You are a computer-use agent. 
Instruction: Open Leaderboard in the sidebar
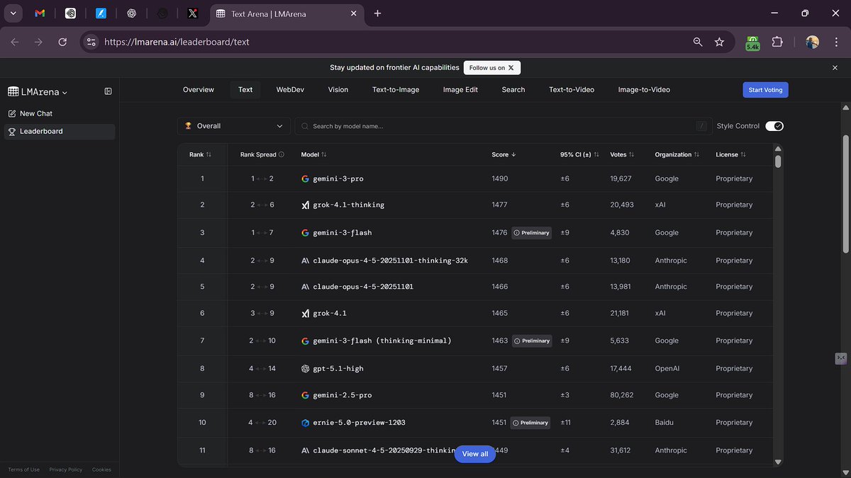[x=60, y=131]
